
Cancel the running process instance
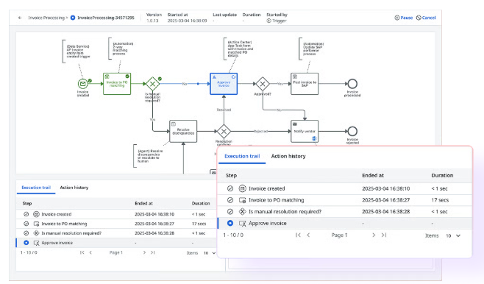coord(426,18)
